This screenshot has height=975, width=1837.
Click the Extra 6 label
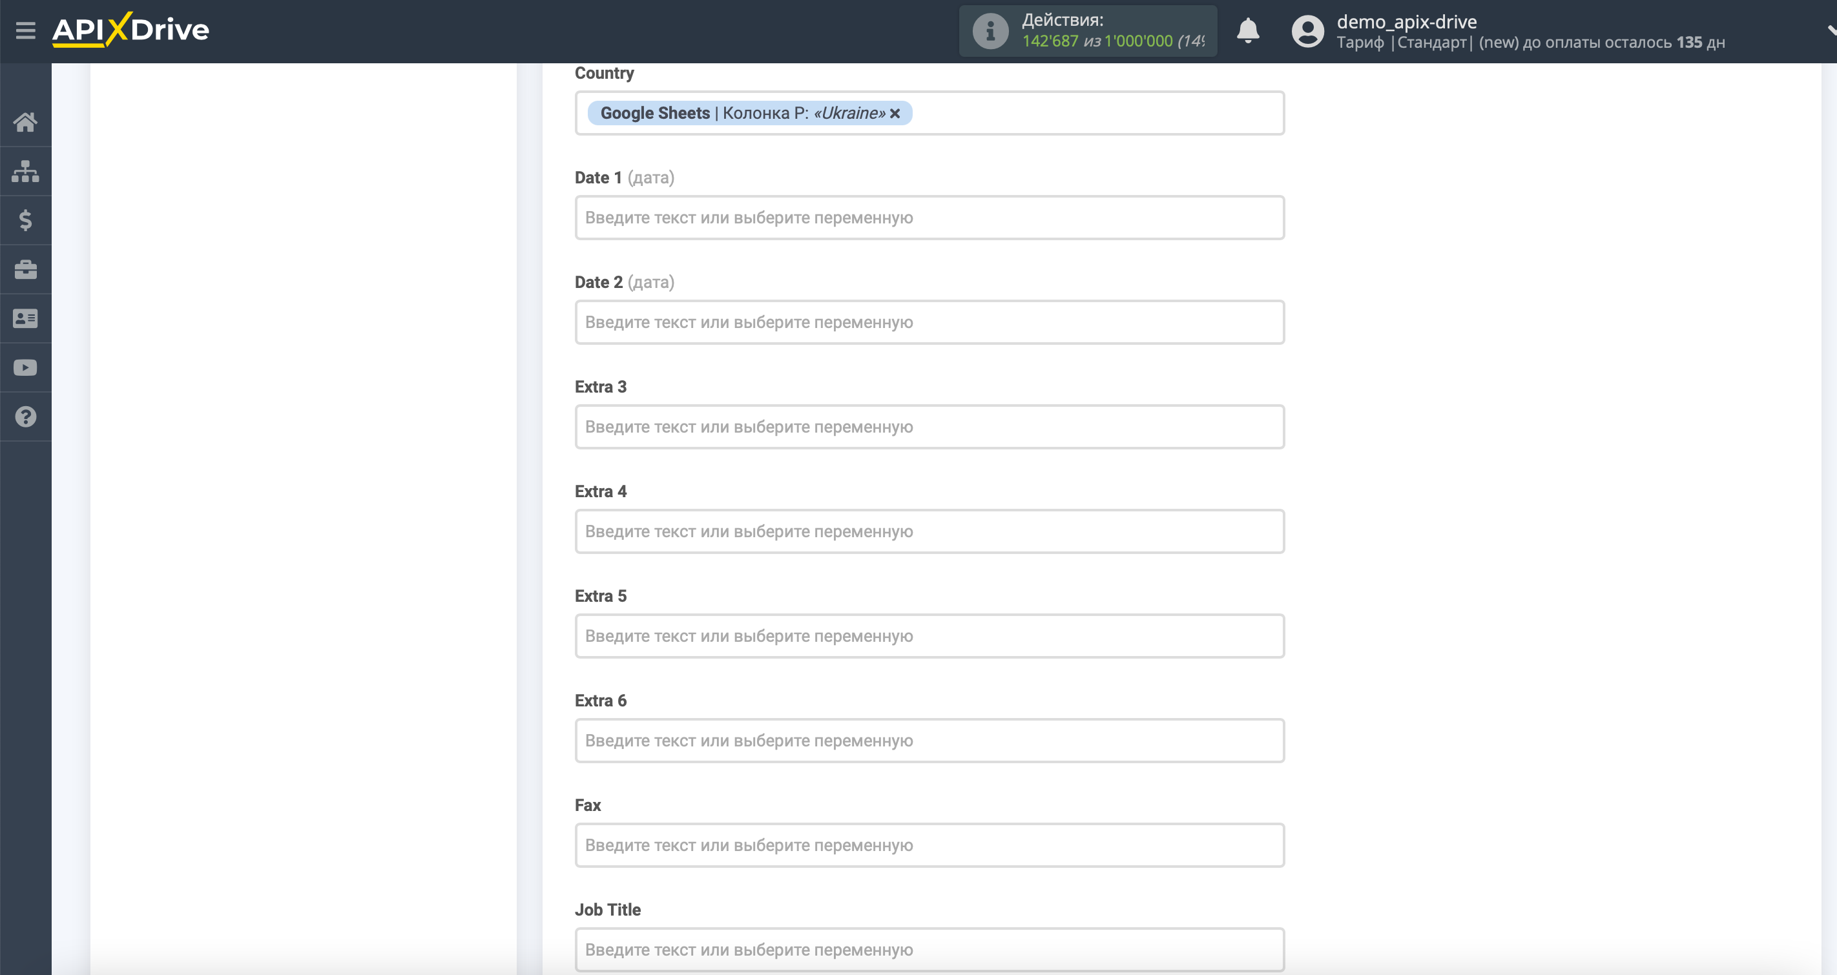pos(601,701)
